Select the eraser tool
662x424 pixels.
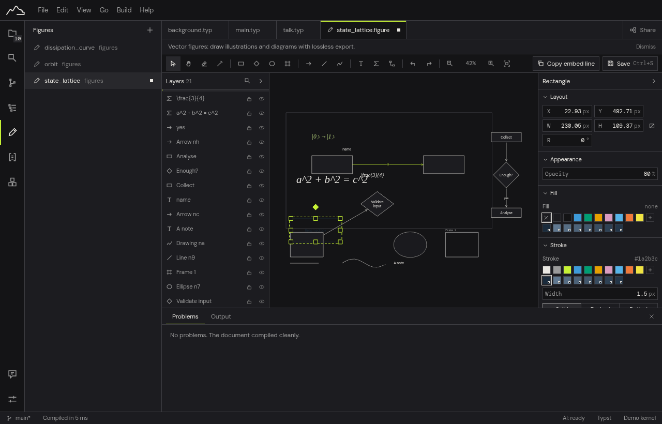204,64
